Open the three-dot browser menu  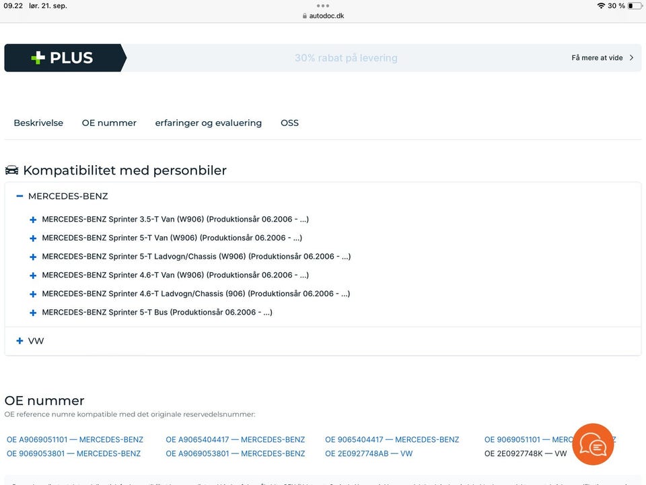point(322,6)
